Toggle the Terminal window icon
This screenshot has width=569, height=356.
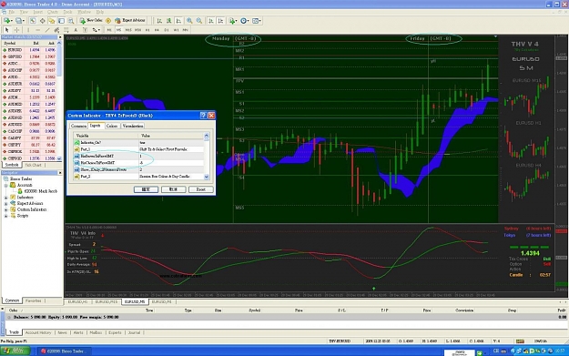61,21
